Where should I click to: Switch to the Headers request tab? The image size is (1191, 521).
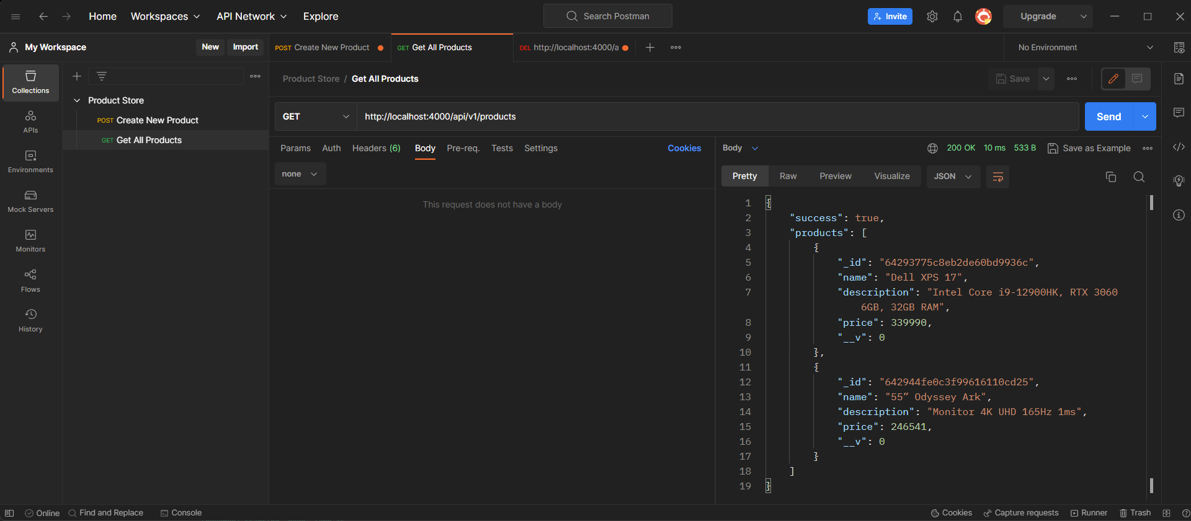click(x=376, y=148)
